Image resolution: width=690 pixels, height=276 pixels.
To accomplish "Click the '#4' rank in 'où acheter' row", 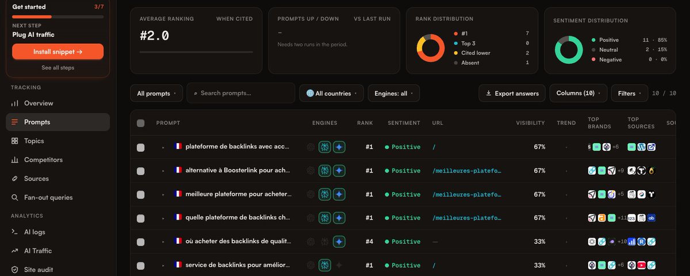I will [x=369, y=241].
